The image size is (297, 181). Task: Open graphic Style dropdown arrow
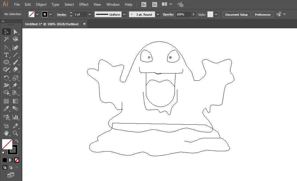coord(216,14)
